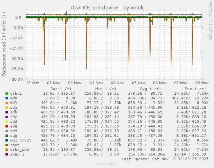Click the 'md0' legend label

point(14,98)
